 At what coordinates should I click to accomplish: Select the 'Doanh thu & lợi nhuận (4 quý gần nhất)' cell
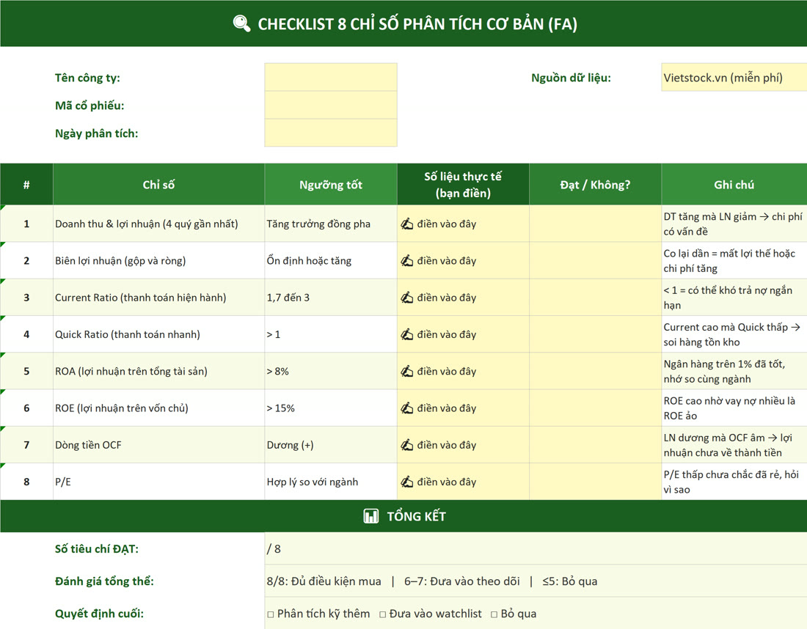[158, 224]
